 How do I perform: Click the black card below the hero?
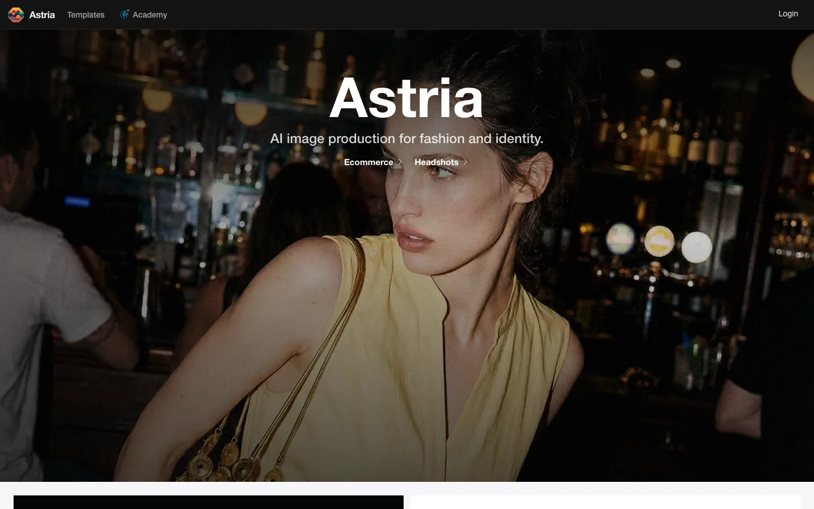[209, 502]
